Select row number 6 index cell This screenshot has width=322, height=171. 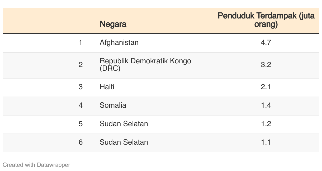click(x=80, y=142)
